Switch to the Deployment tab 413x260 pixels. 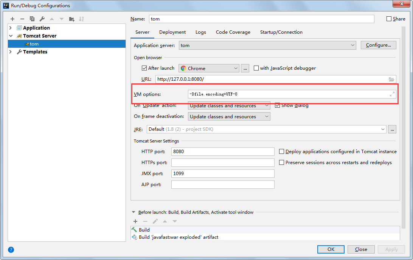coord(172,32)
